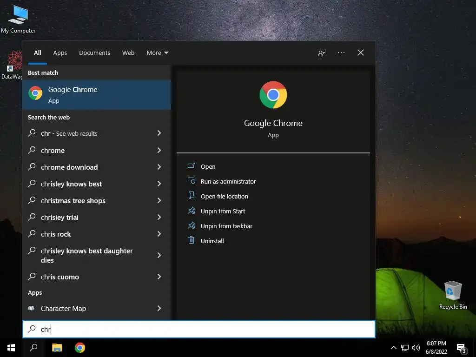Viewport: 476px width, 357px height.
Task: Choose Run as administrator
Action: [x=228, y=181]
